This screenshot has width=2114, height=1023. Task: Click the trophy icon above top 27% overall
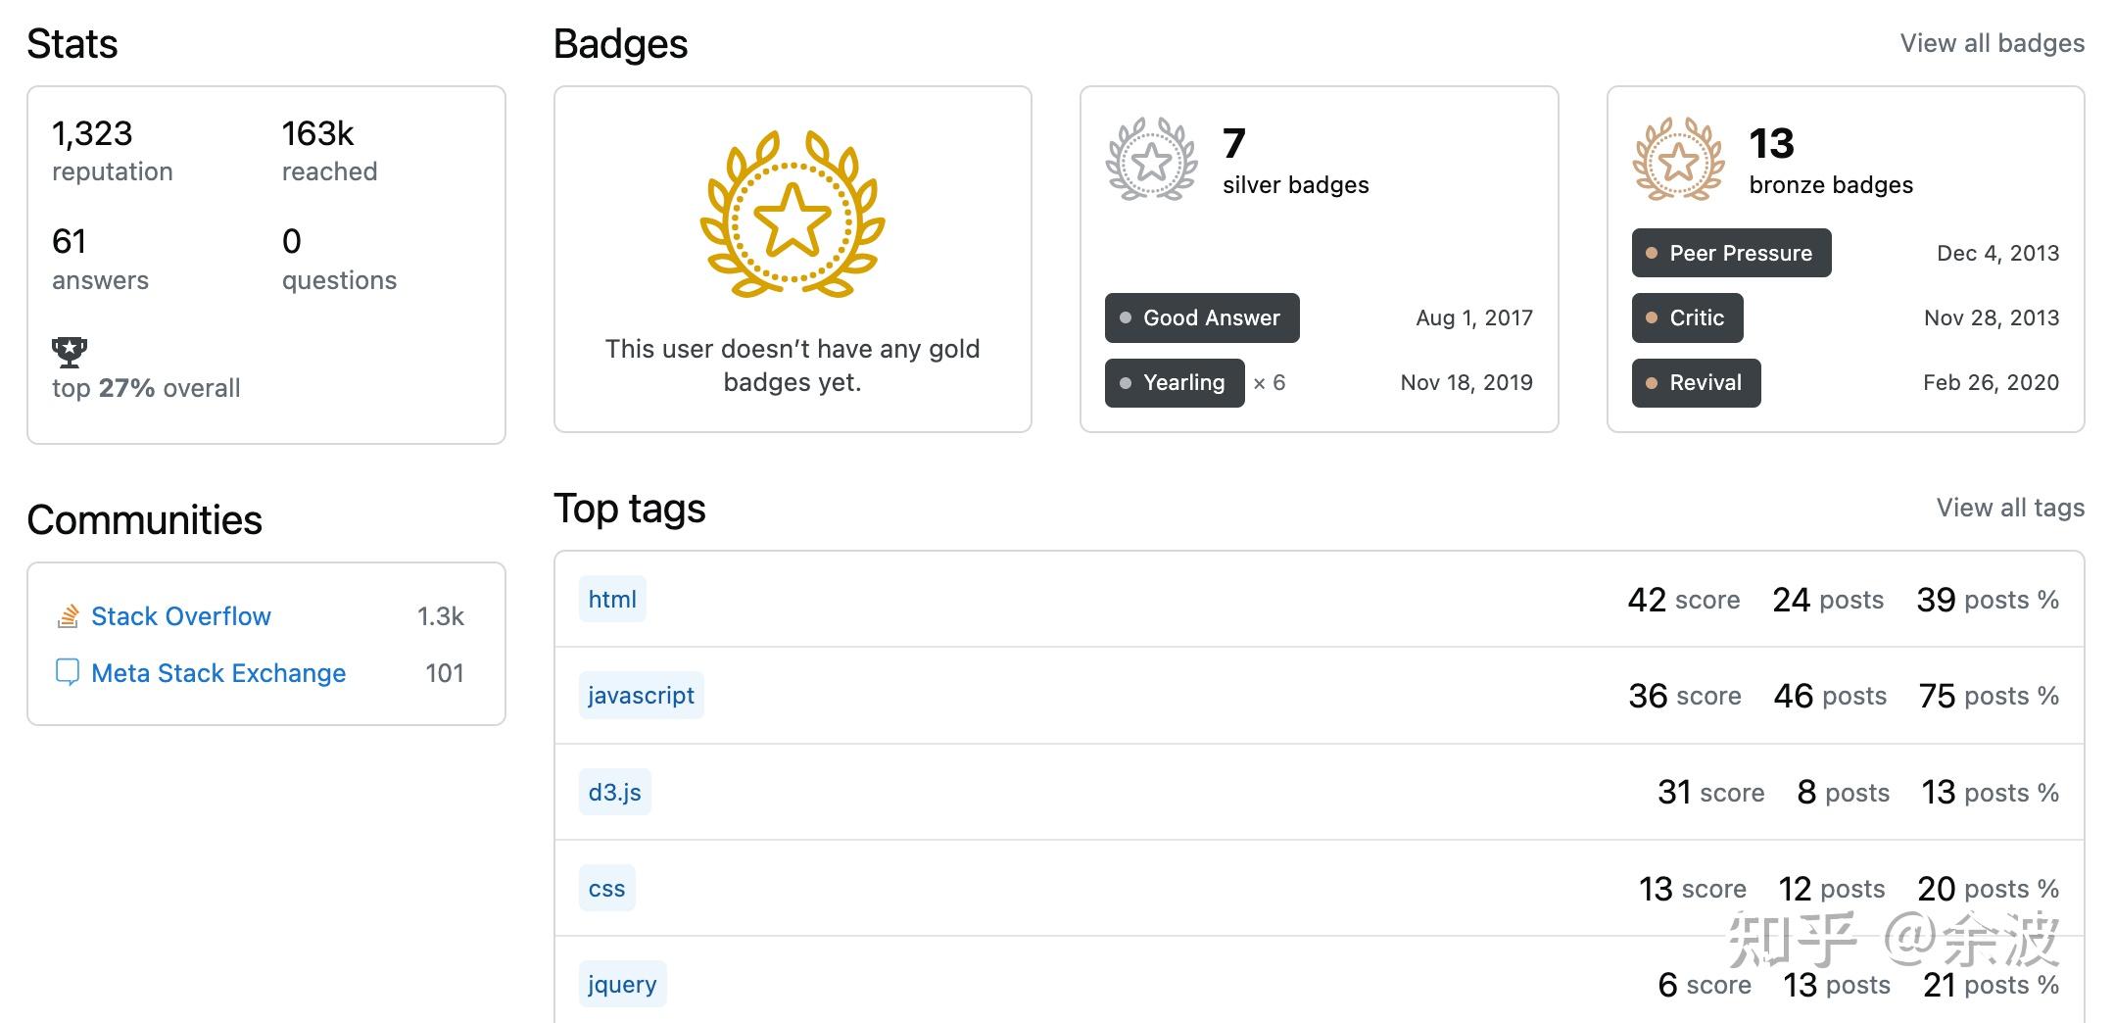(x=69, y=352)
